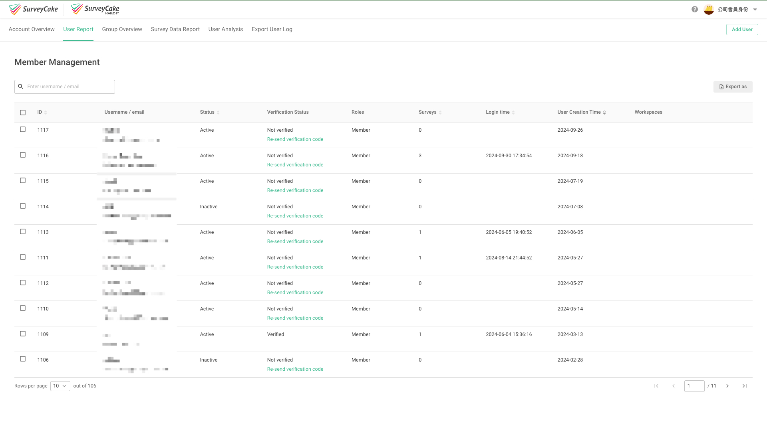Sort by Login time column arrows
Image resolution: width=767 pixels, height=431 pixels.
pyautogui.click(x=513, y=113)
